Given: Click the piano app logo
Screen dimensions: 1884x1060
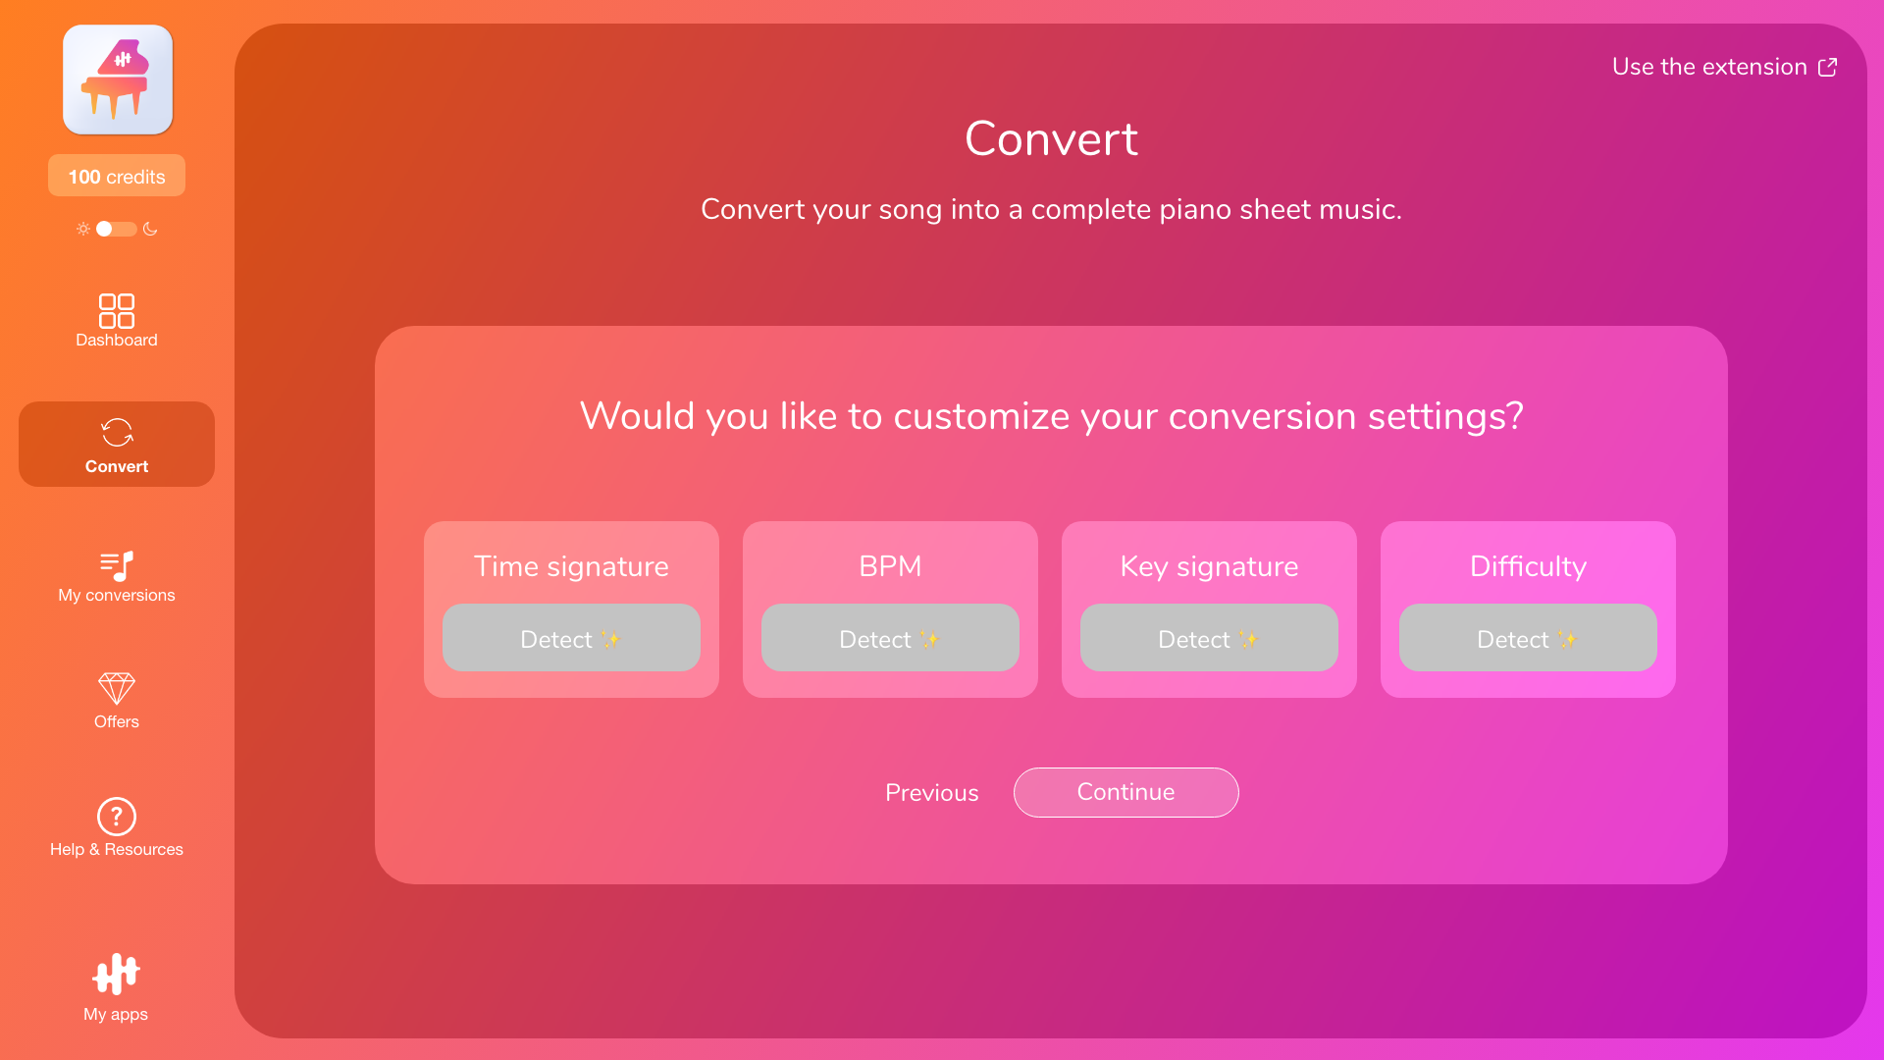Looking at the screenshot, I should [118, 79].
